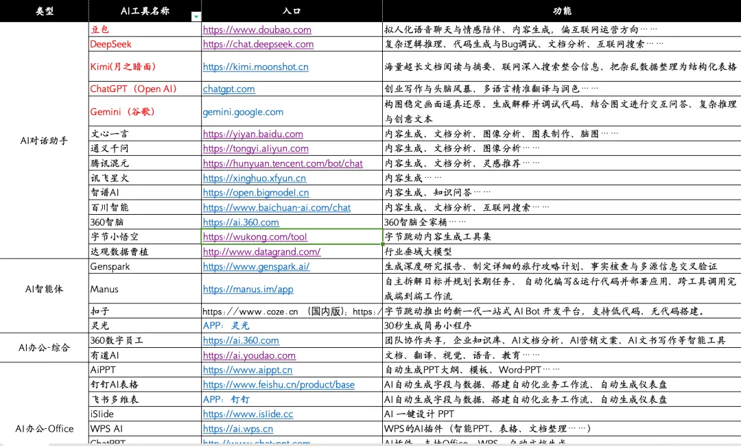
Task: Click the 飞书多维表 cell
Action: coord(145,400)
